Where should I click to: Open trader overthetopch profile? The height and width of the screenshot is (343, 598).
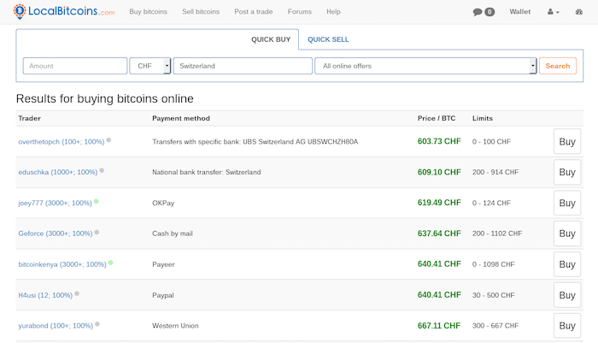tap(62, 142)
